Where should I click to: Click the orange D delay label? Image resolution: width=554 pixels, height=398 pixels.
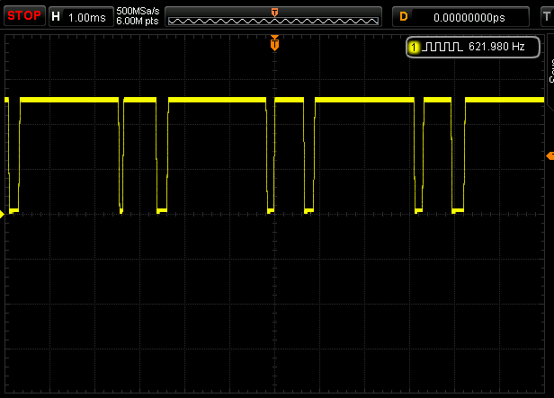[x=404, y=16]
